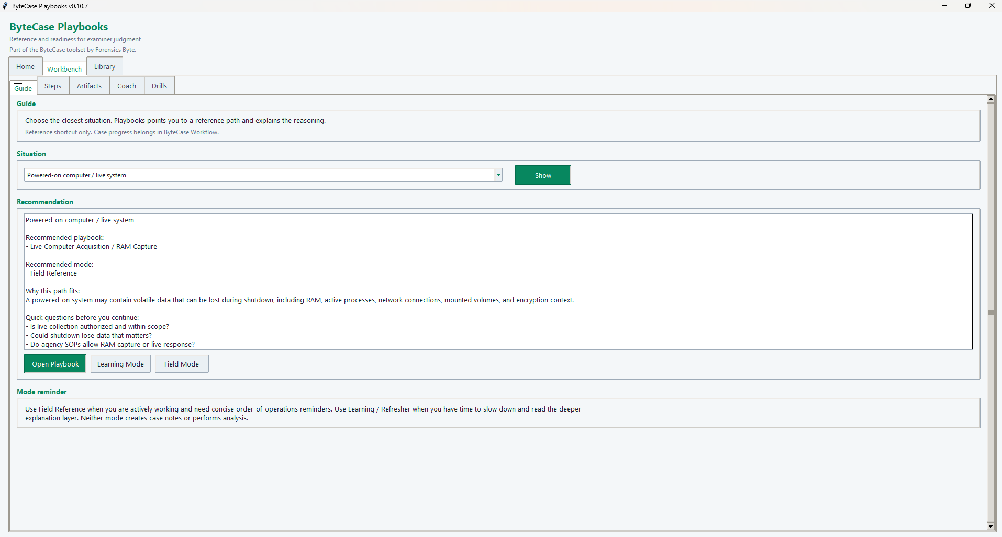
Task: Open the Drills sub-tab
Action: [159, 86]
